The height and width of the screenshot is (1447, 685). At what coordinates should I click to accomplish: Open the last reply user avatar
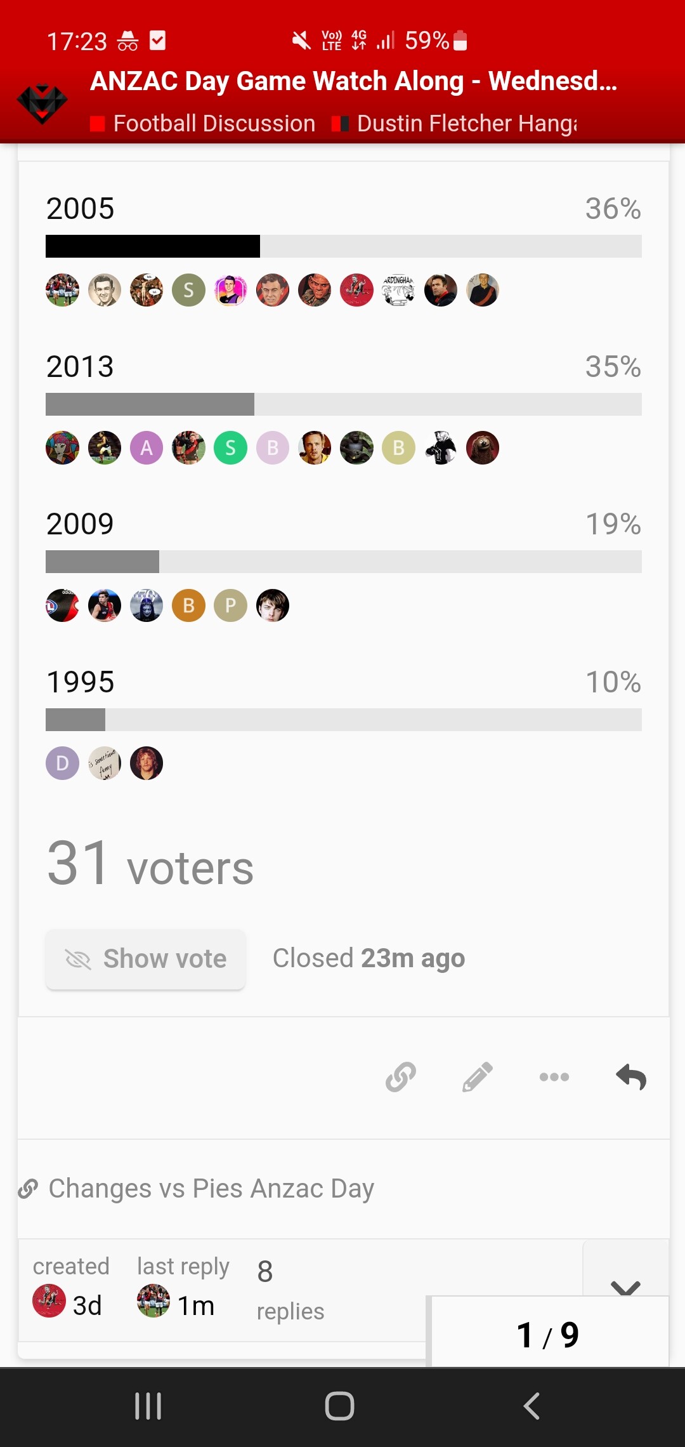tap(153, 1300)
